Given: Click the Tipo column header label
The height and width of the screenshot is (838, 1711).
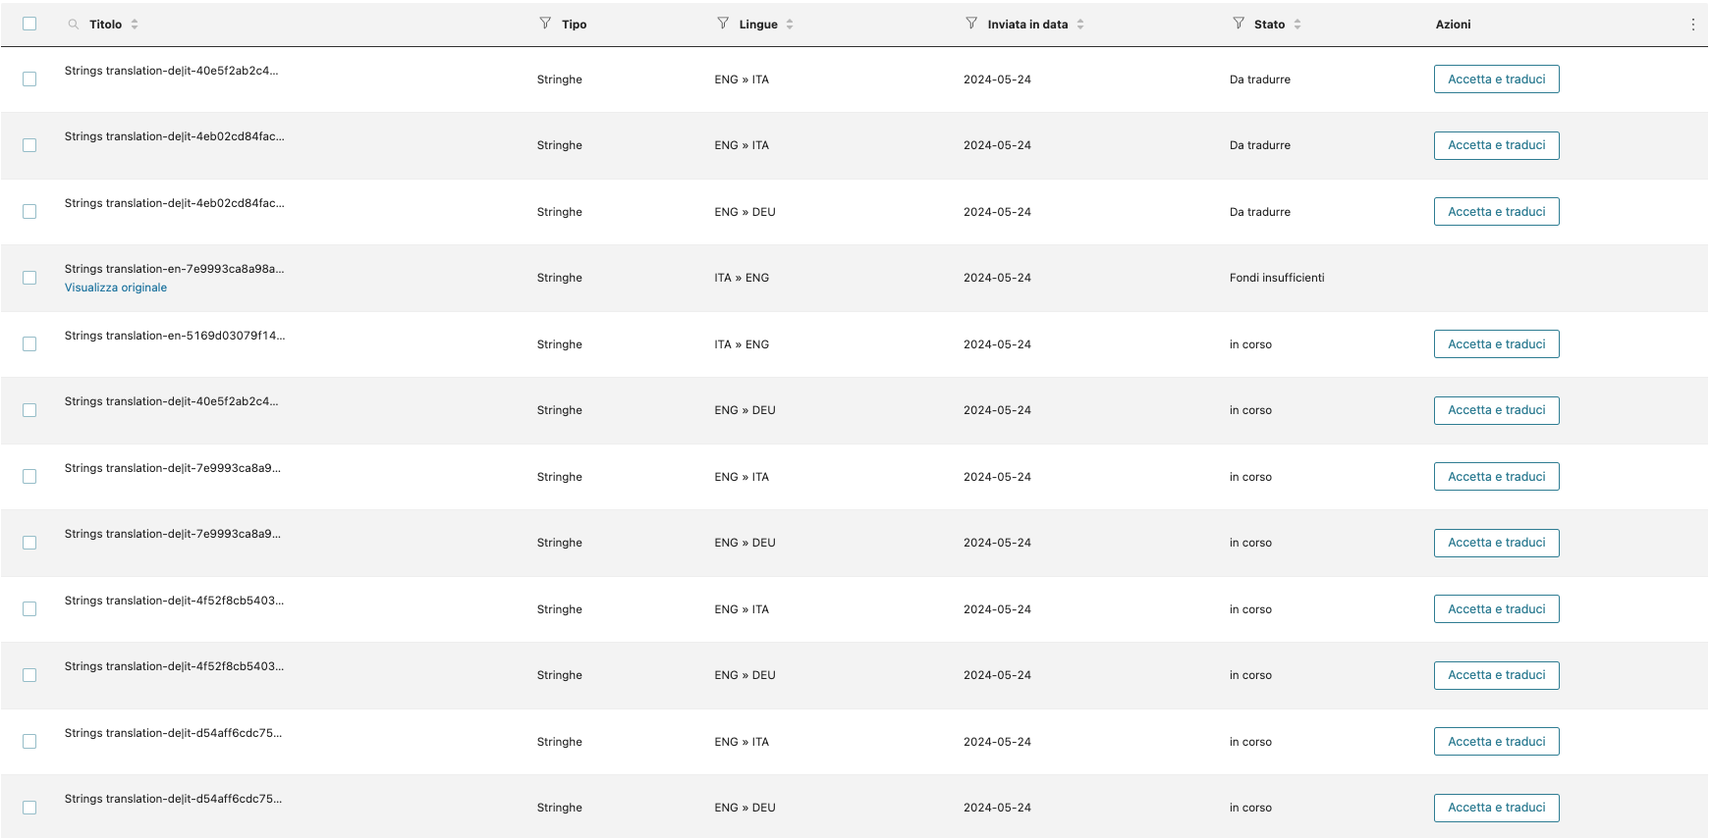Looking at the screenshot, I should point(575,25).
